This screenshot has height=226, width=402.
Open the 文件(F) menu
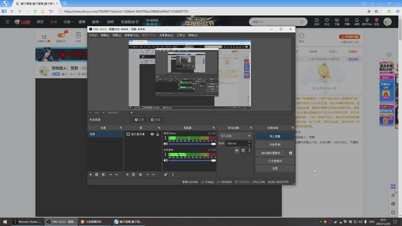(93, 36)
